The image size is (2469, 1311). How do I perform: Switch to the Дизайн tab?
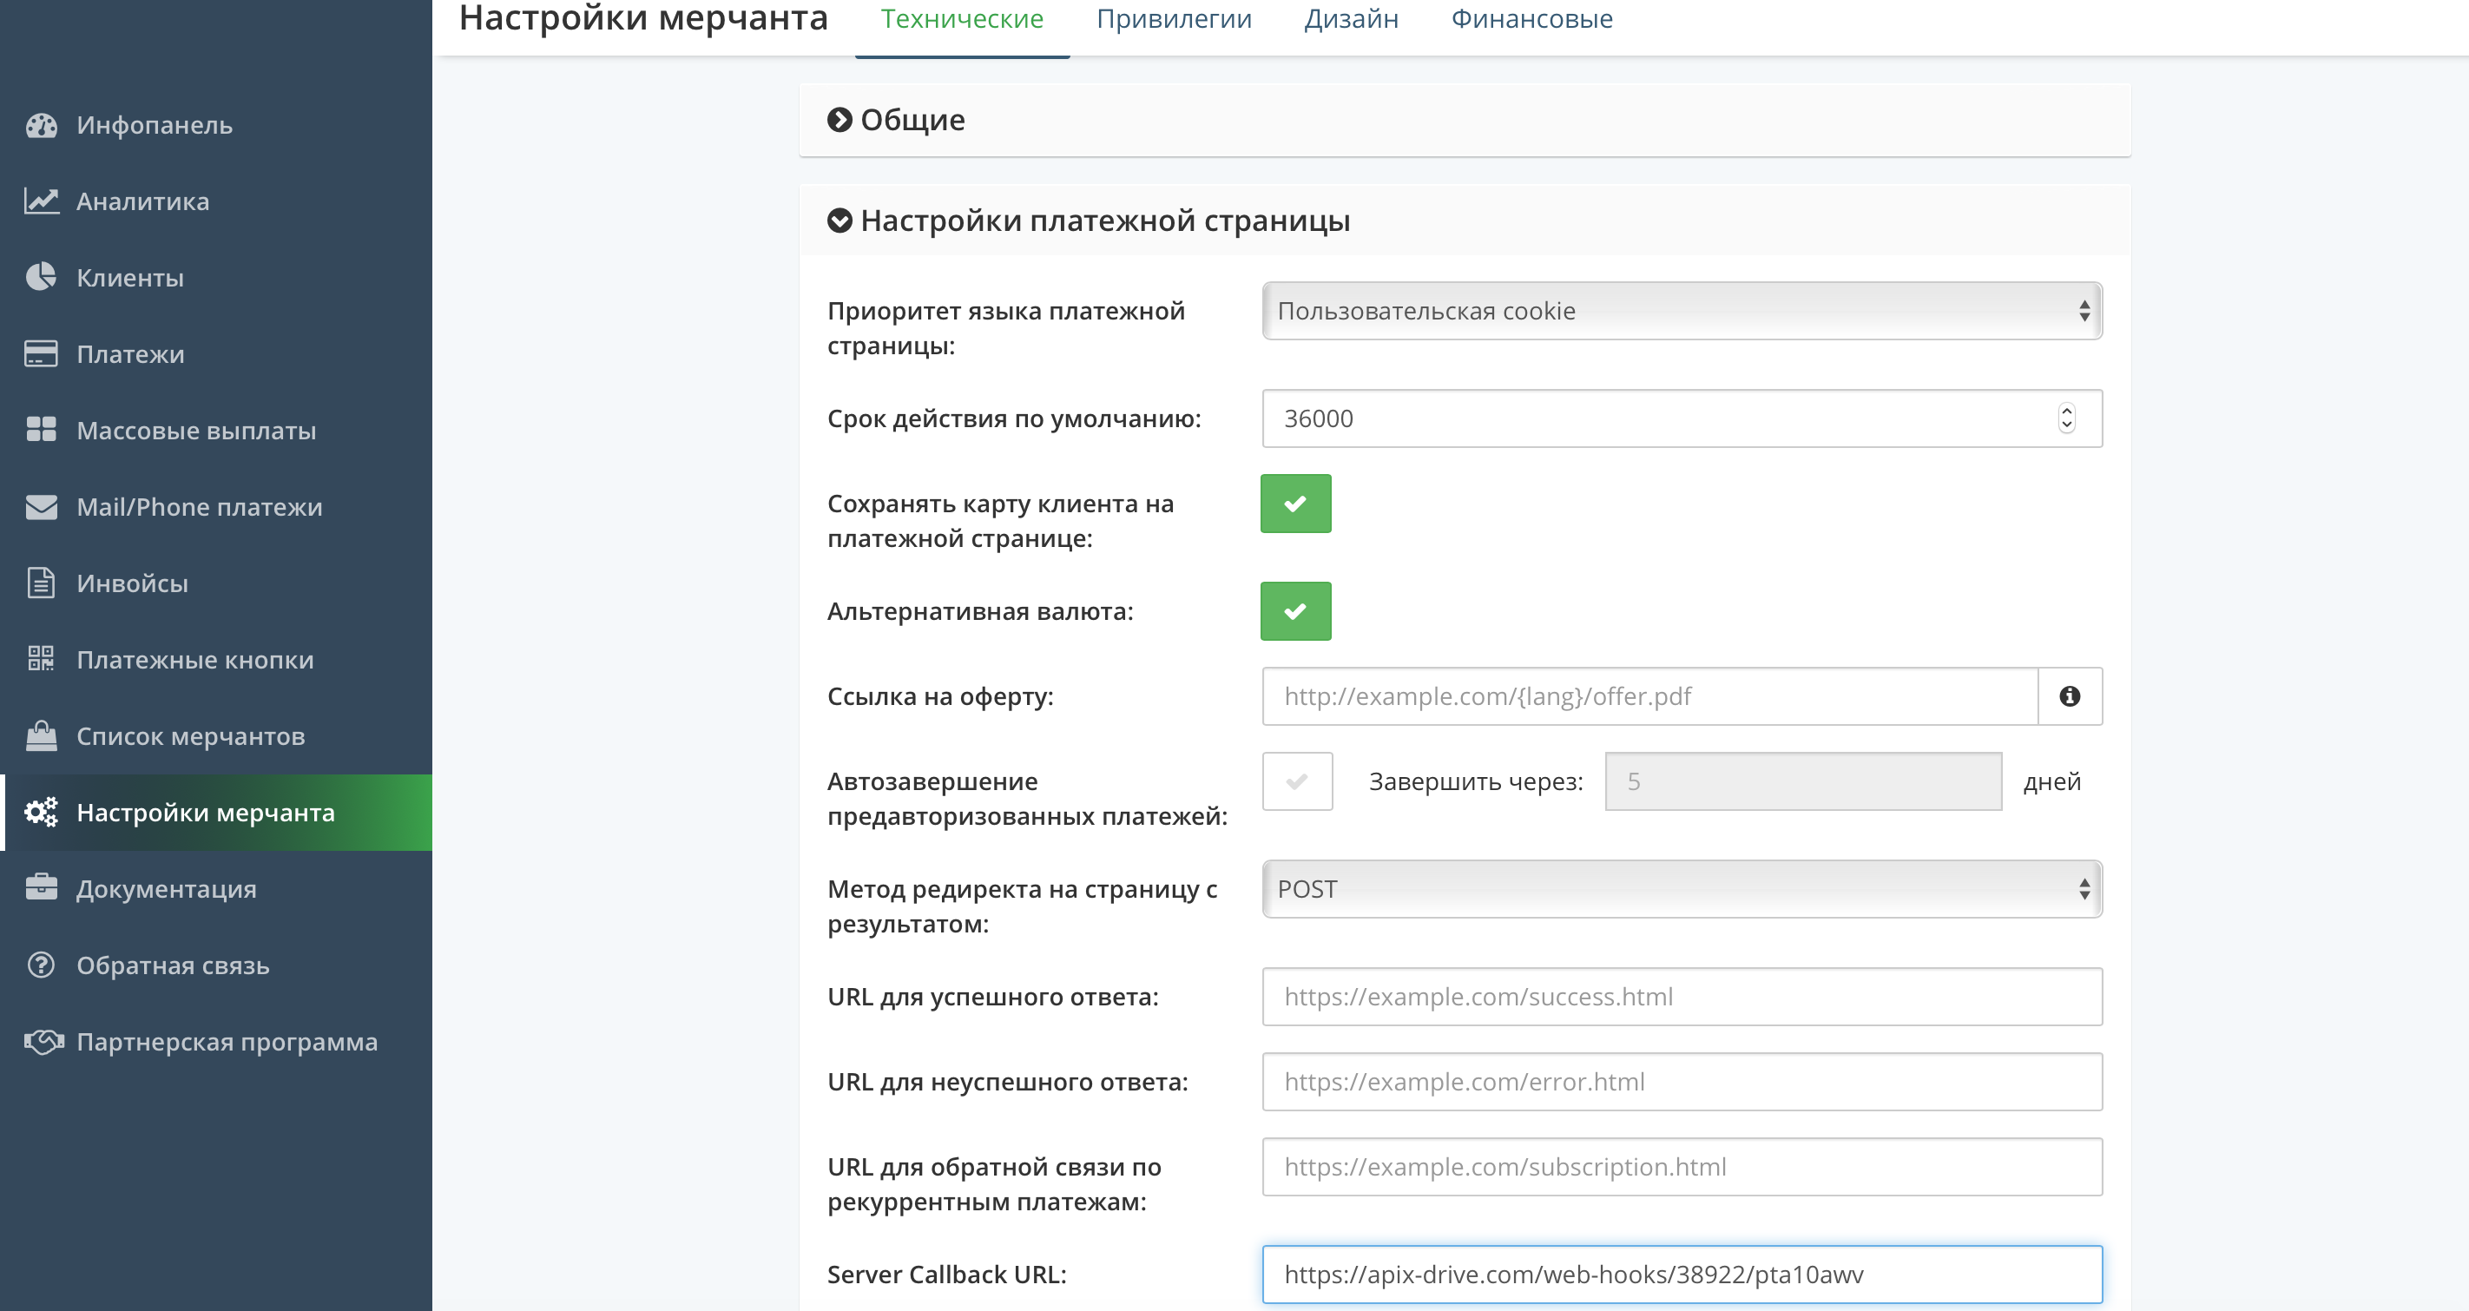(1351, 19)
